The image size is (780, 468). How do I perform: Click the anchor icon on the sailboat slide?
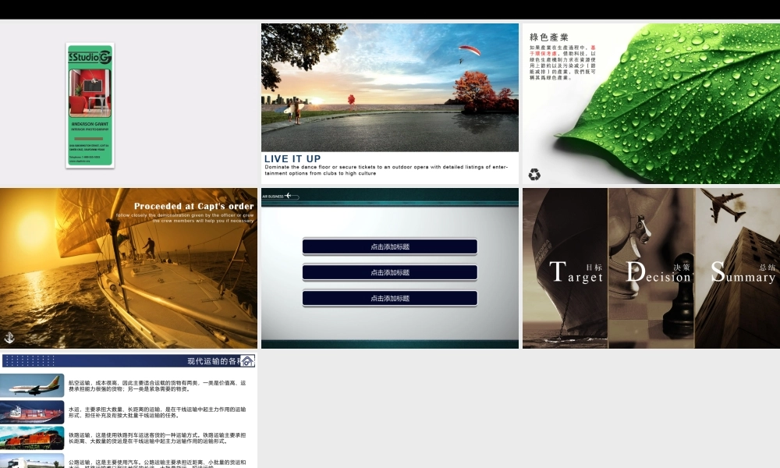[x=9, y=337]
